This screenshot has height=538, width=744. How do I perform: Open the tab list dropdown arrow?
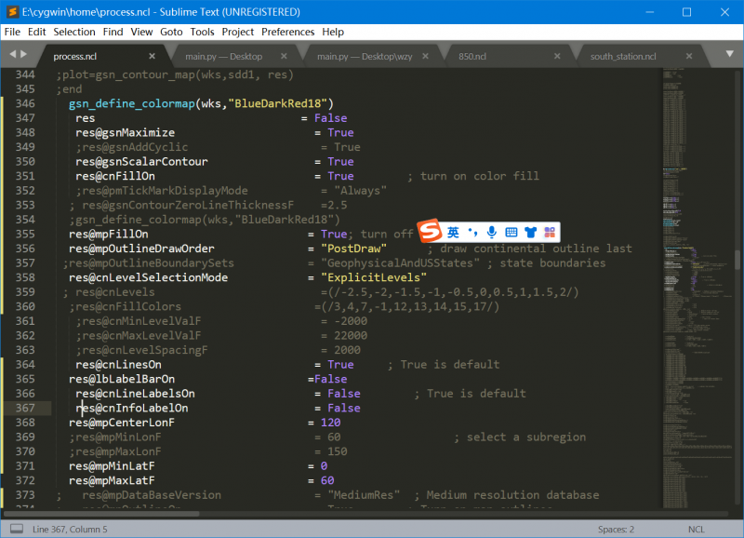point(726,55)
